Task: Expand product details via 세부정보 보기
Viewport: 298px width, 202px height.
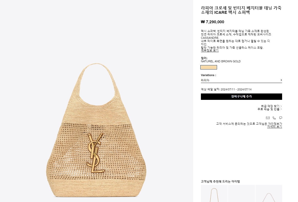Action: [210, 51]
